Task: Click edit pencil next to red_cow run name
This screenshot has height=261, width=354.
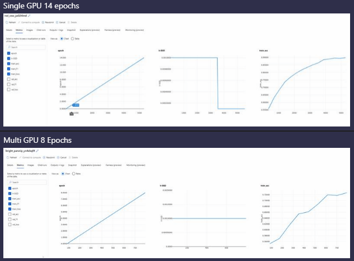Action: click(29, 16)
